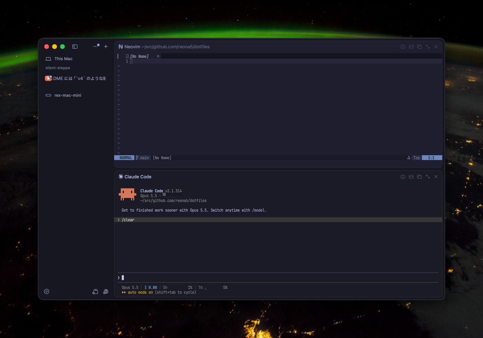Viewport: 483px width, 338px height.
Task: Click the /clear command line
Action: 278,220
